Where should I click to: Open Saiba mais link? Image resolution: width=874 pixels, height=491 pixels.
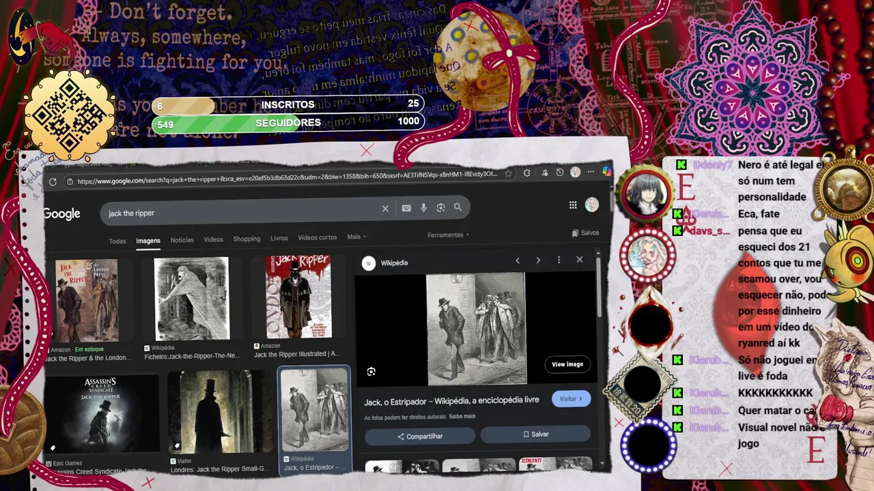pyautogui.click(x=462, y=416)
